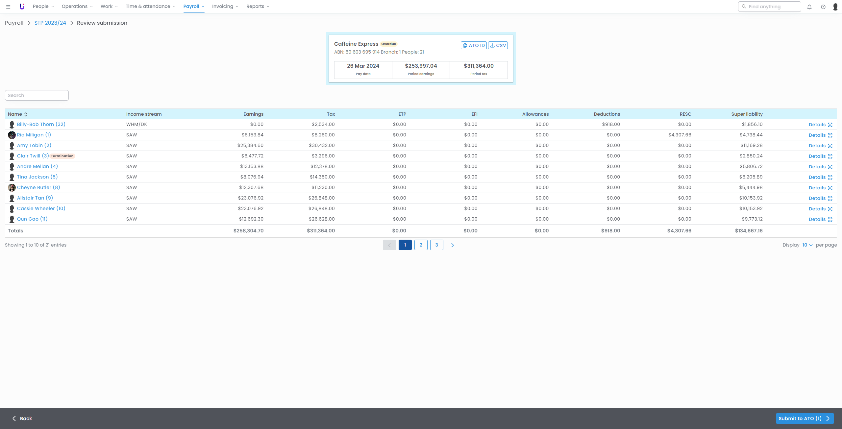The image size is (842, 429).
Task: Go to page 2 of entries
Action: pyautogui.click(x=421, y=245)
